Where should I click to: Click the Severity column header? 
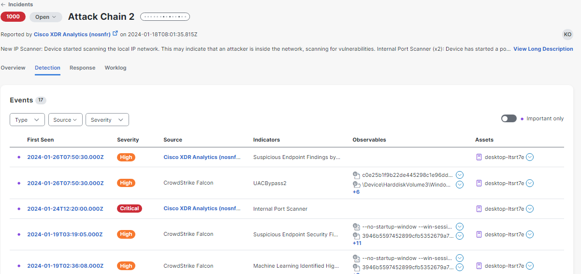pyautogui.click(x=128, y=140)
